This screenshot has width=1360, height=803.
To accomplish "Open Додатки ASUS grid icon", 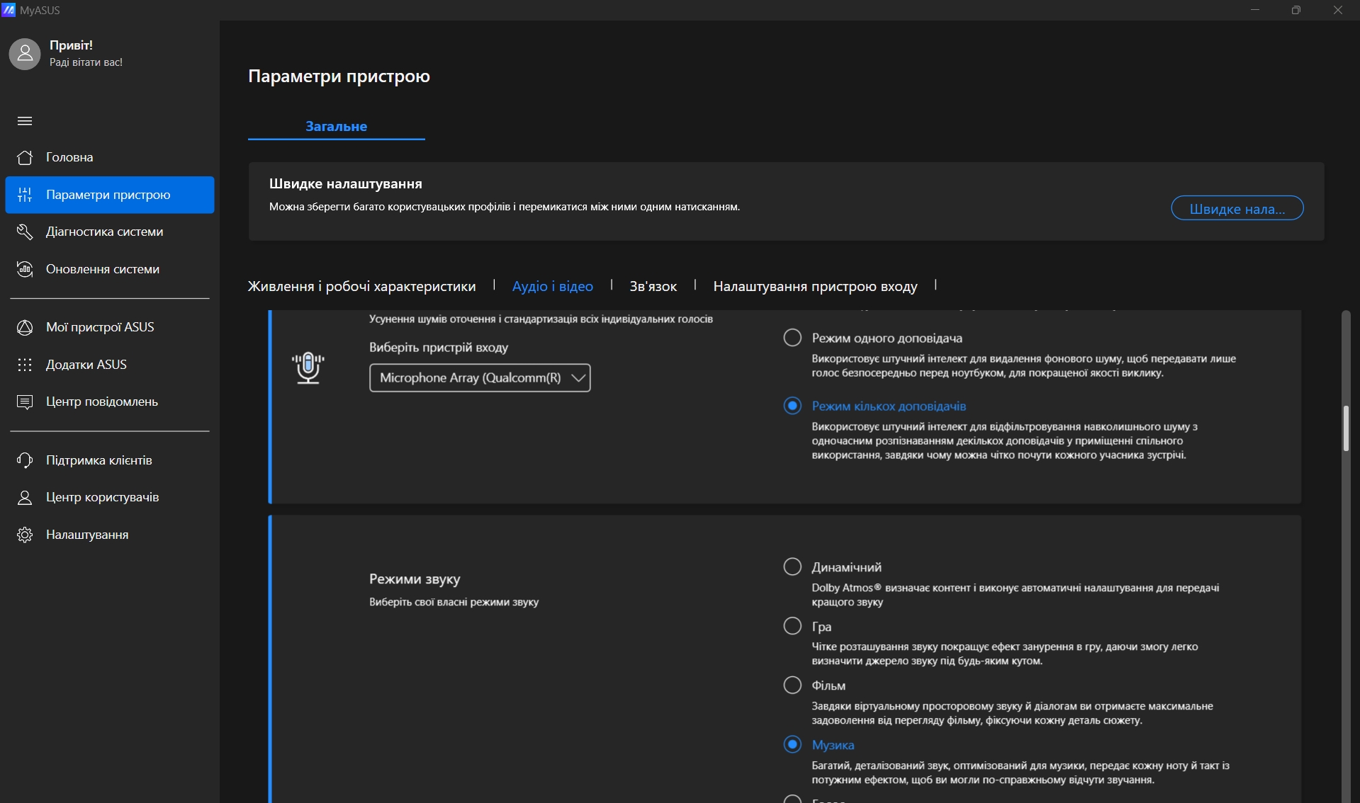I will click(25, 365).
